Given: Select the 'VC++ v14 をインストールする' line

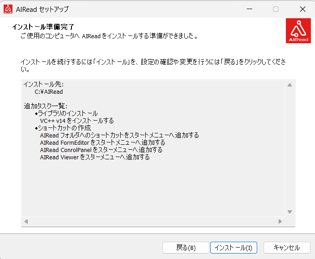Looking at the screenshot, I should [x=76, y=121].
